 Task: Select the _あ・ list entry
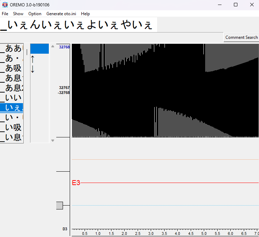12,58
